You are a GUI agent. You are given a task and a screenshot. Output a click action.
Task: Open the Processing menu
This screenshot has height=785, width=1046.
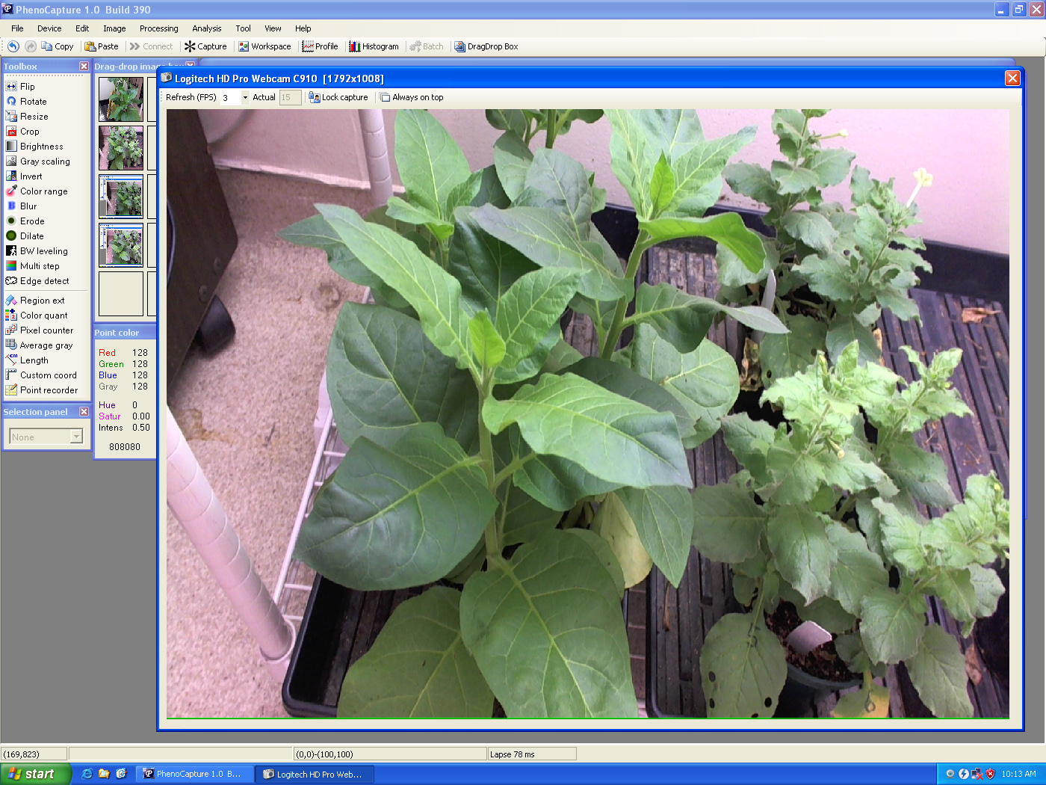click(x=158, y=28)
